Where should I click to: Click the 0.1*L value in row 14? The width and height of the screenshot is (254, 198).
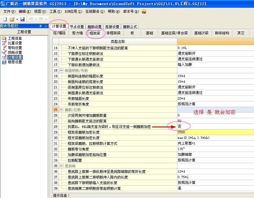215,48
